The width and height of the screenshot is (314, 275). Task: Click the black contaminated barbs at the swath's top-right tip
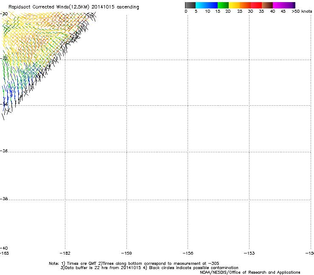pyautogui.click(x=91, y=16)
